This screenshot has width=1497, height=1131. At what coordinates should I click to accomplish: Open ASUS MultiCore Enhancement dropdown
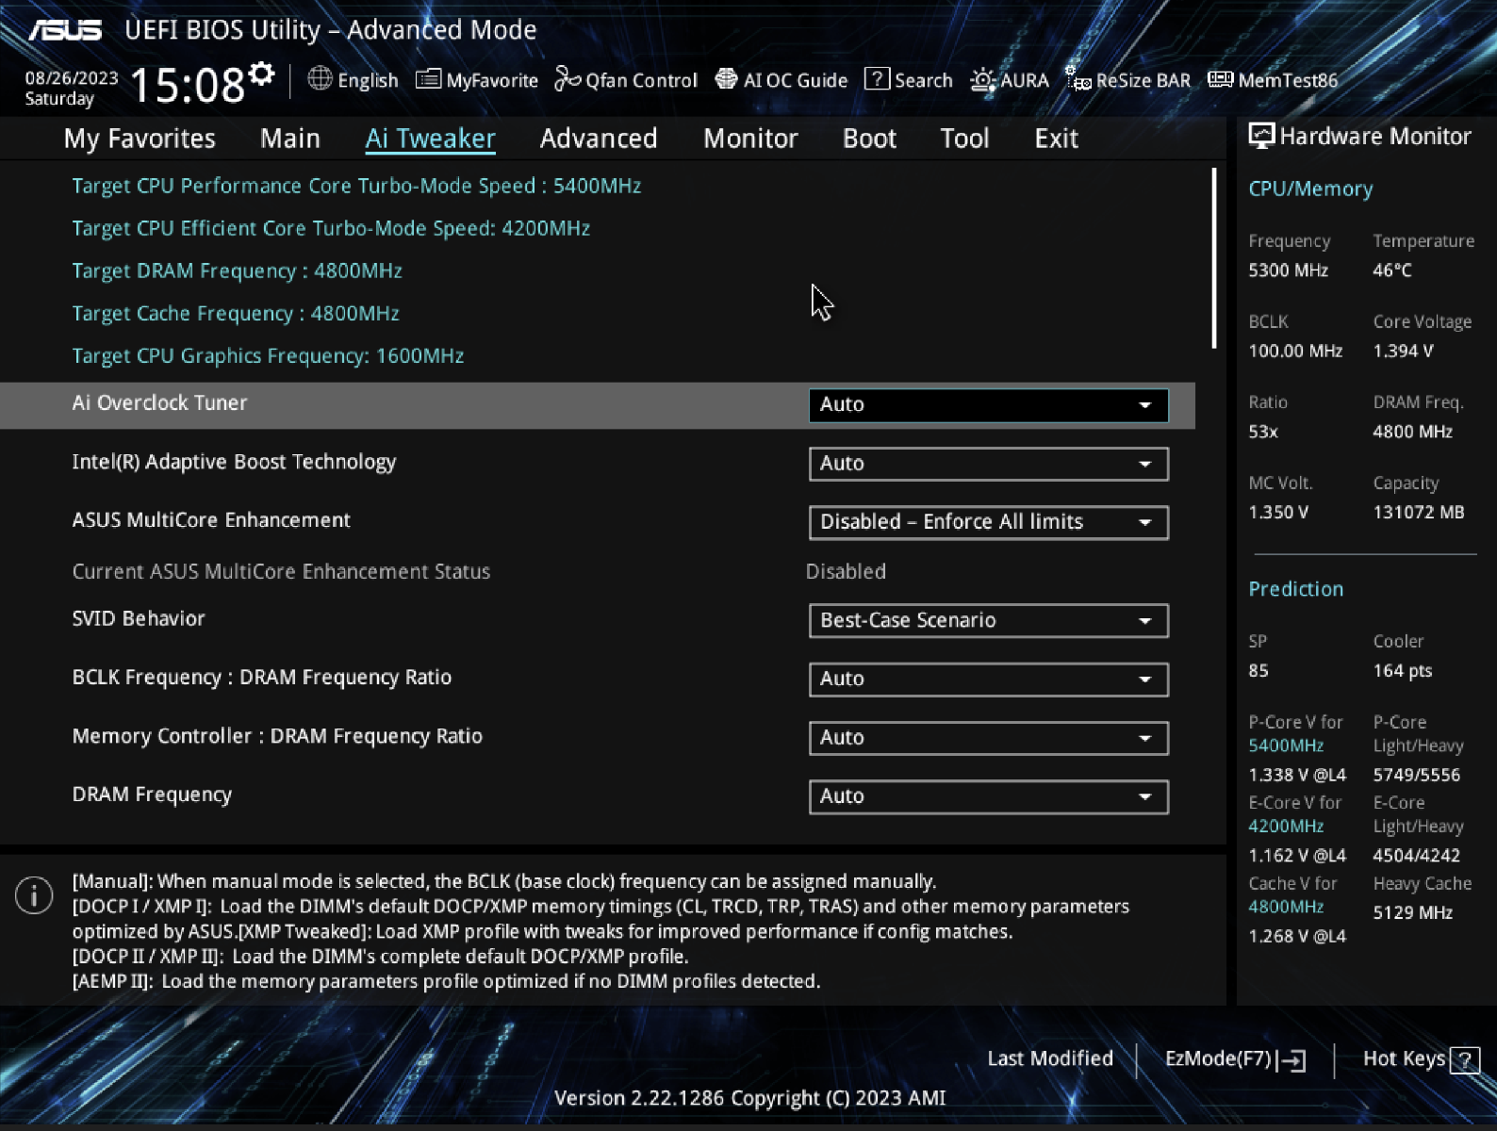pyautogui.click(x=988, y=522)
